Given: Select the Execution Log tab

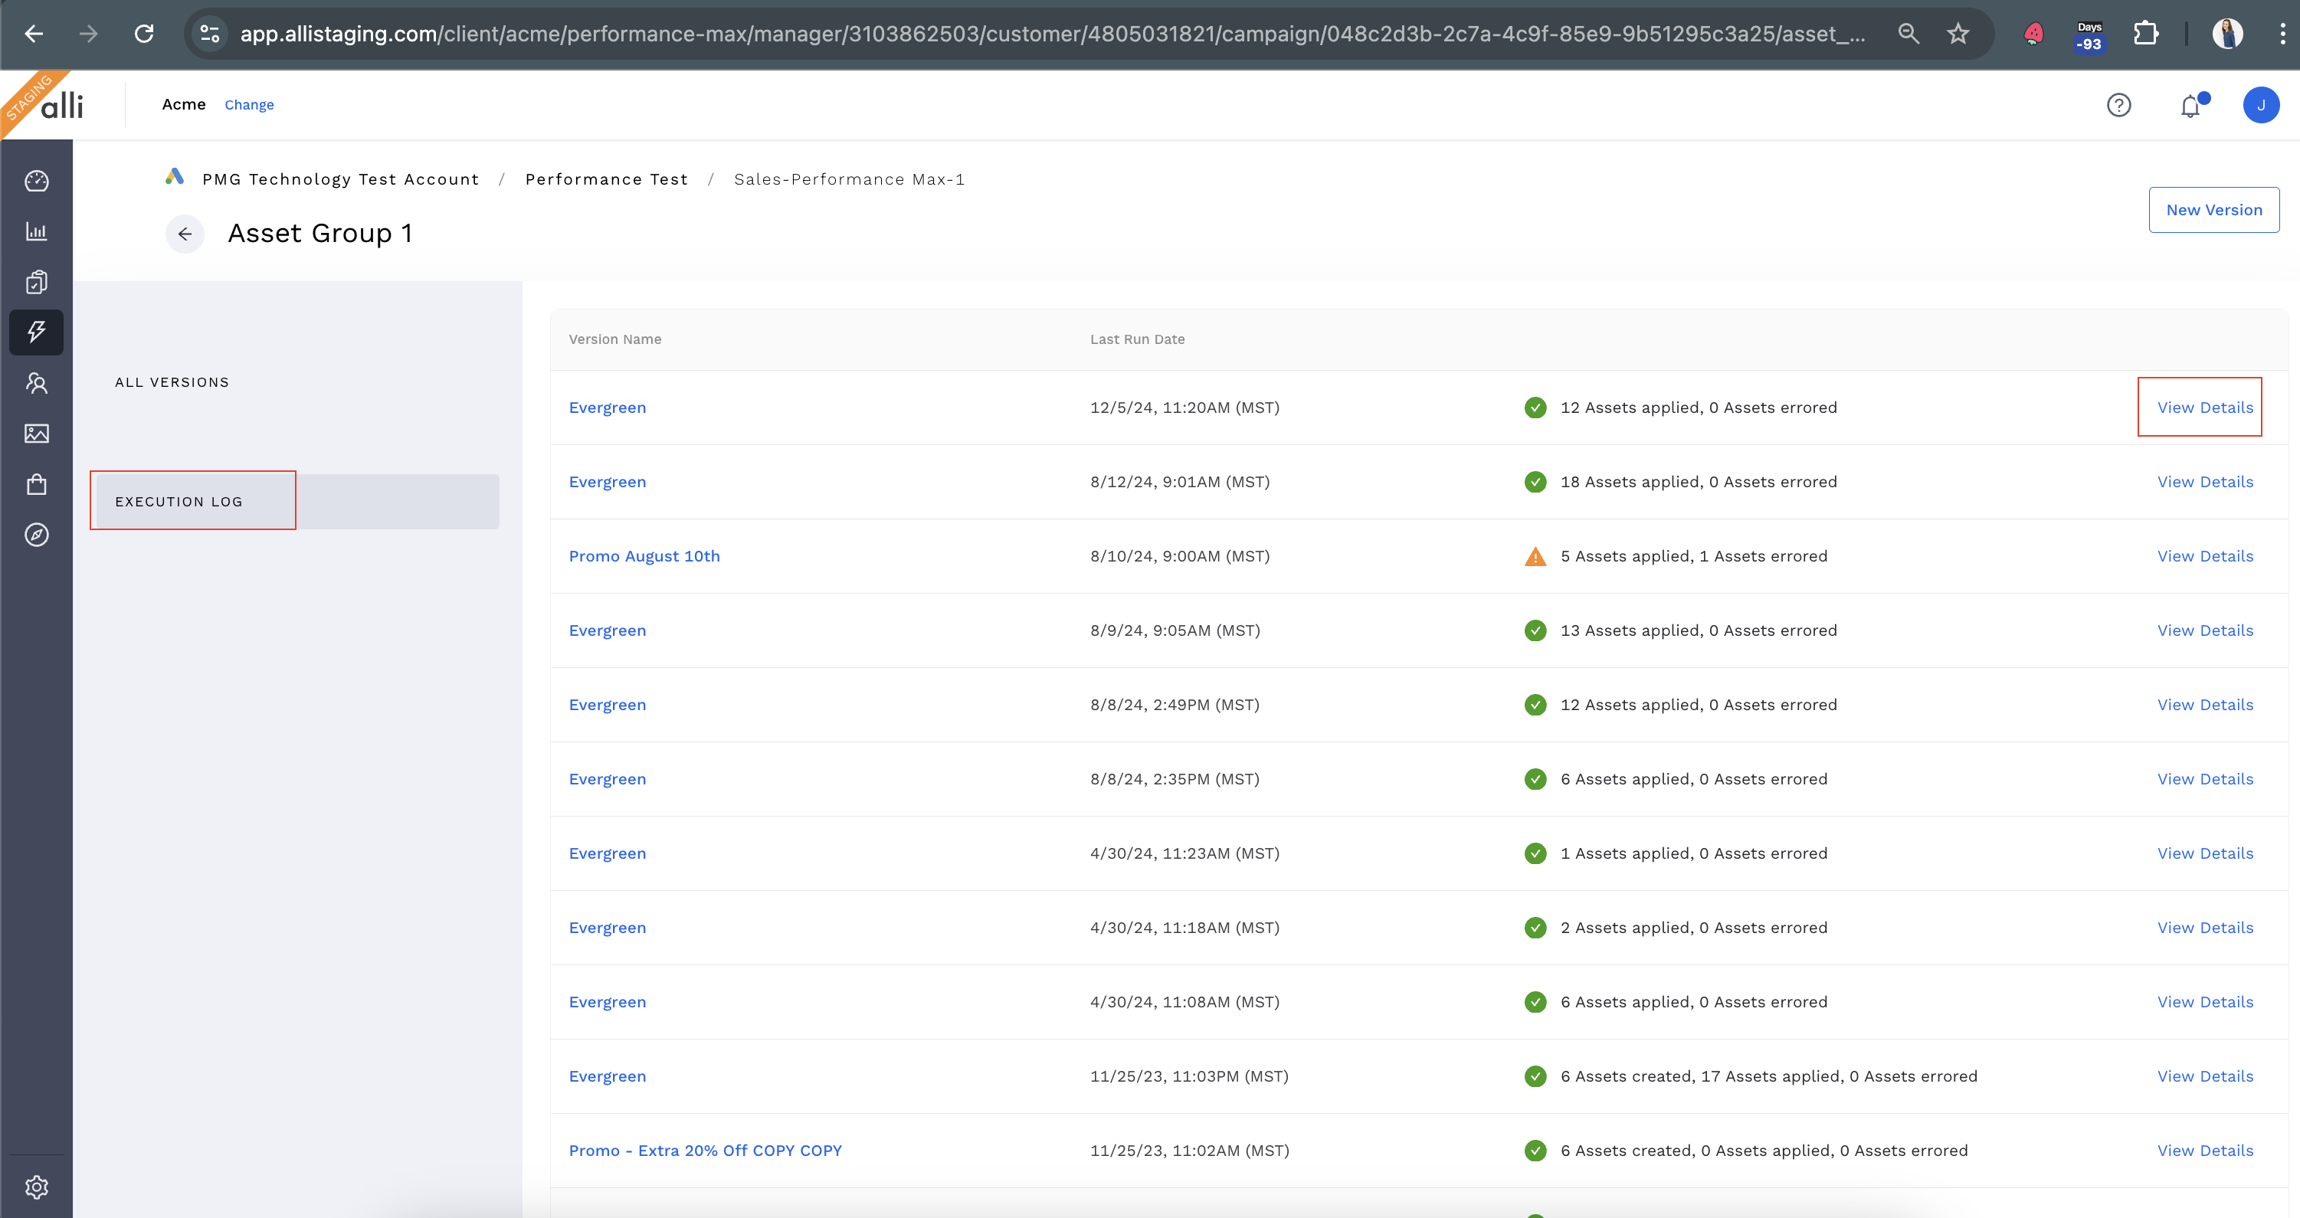Looking at the screenshot, I should pos(179,502).
